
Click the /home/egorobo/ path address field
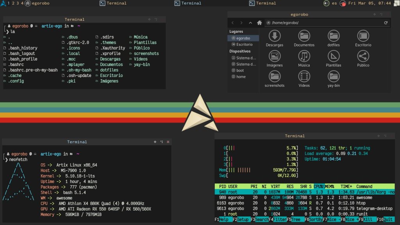pyautogui.click(x=324, y=23)
